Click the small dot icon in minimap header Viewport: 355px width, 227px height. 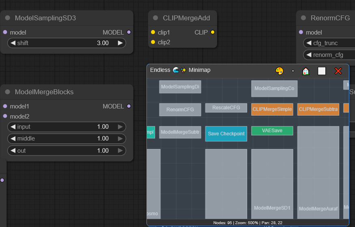(x=293, y=71)
